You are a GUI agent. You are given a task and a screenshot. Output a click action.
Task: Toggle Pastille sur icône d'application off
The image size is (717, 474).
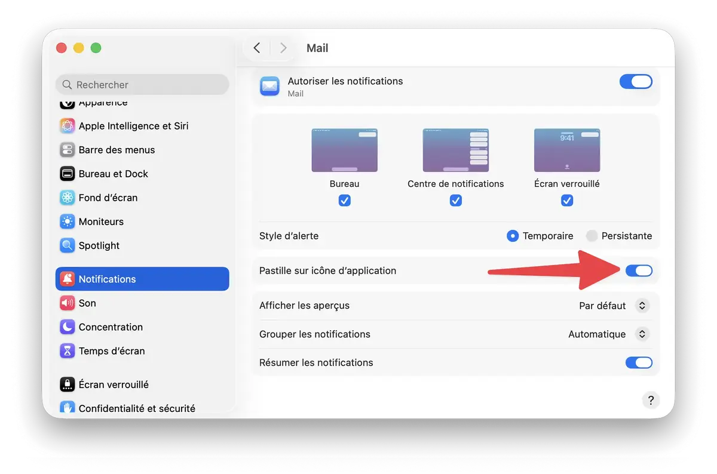pyautogui.click(x=639, y=270)
